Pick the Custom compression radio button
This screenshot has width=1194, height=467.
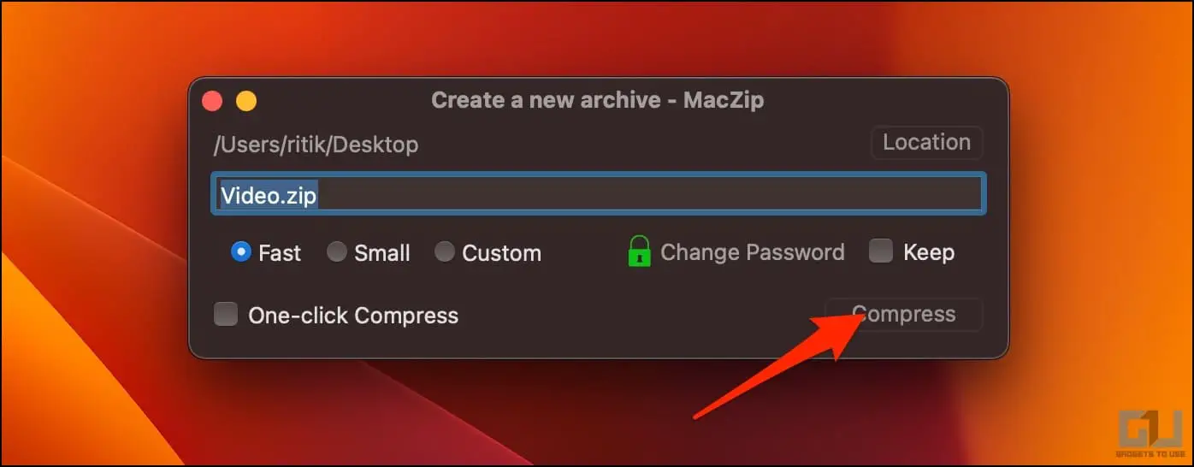point(445,252)
